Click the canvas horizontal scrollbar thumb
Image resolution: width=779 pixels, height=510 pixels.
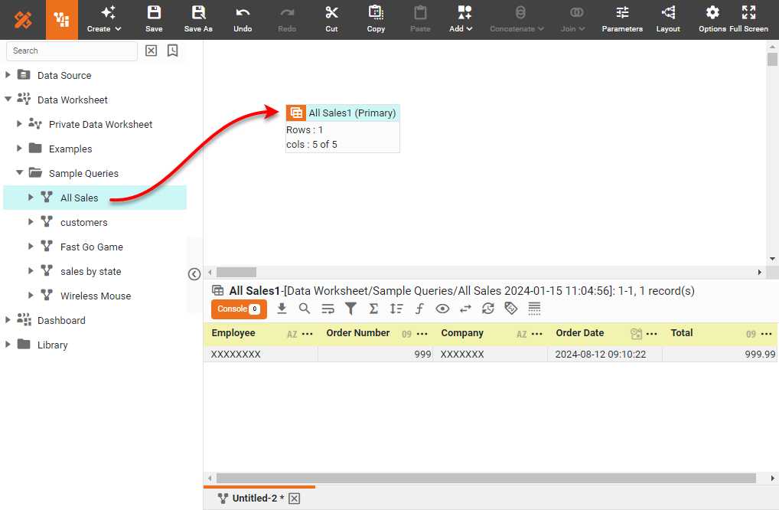[x=236, y=272]
